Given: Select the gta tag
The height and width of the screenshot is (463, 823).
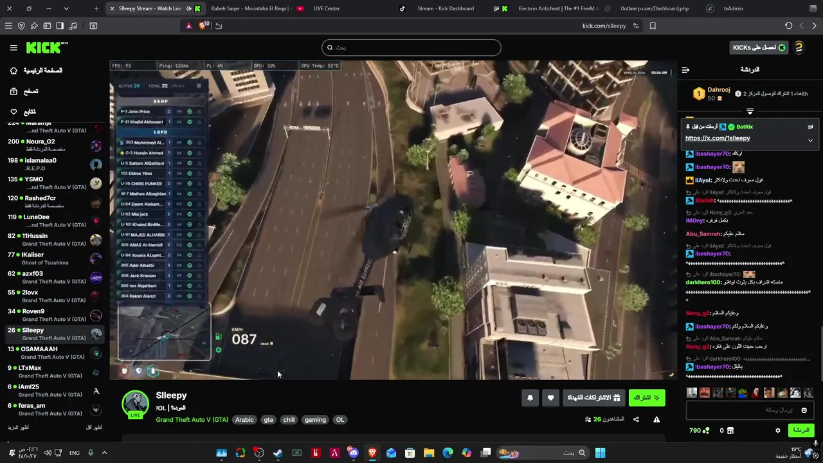Looking at the screenshot, I should 268,420.
